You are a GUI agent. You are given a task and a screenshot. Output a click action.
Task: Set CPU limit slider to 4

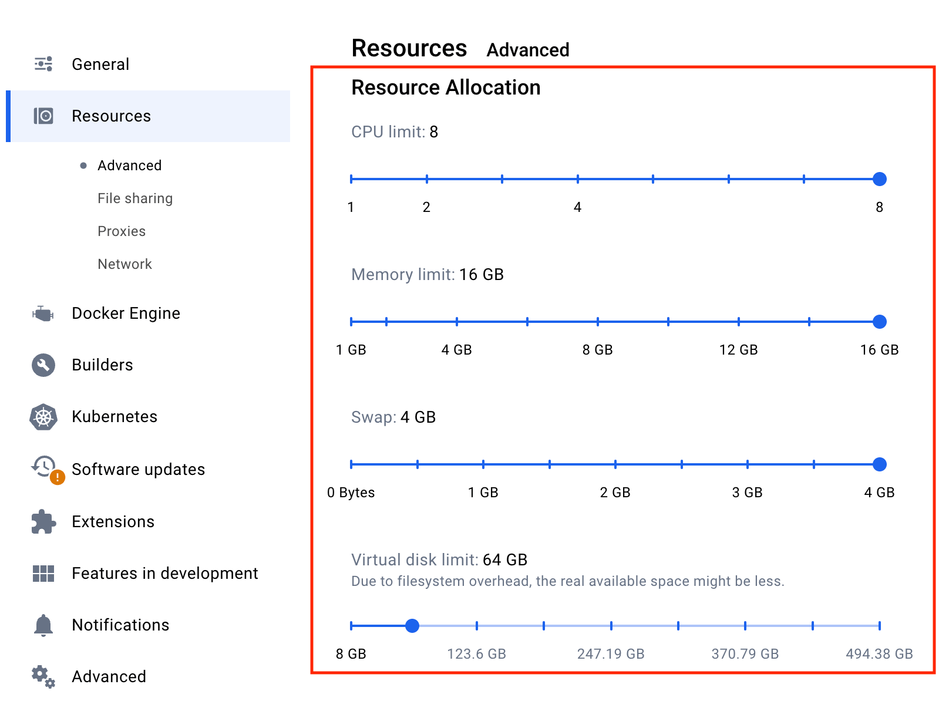[578, 179]
